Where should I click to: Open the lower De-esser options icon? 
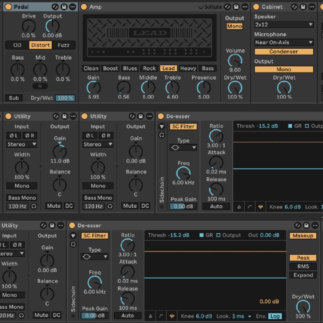315,225
